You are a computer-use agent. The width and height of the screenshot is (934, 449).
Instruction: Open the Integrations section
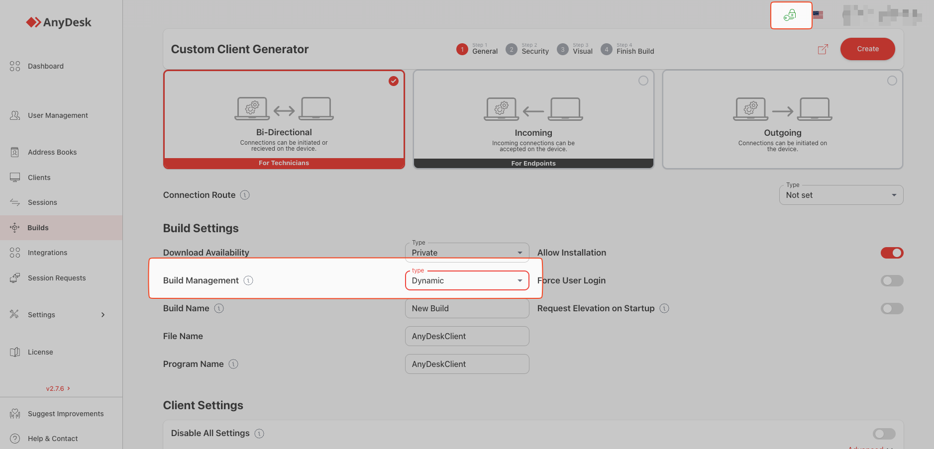coord(47,252)
